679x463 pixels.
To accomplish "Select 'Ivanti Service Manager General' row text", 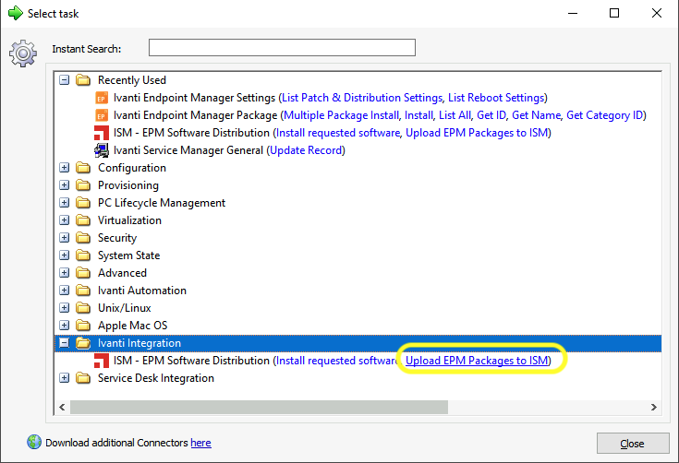I will (x=188, y=150).
